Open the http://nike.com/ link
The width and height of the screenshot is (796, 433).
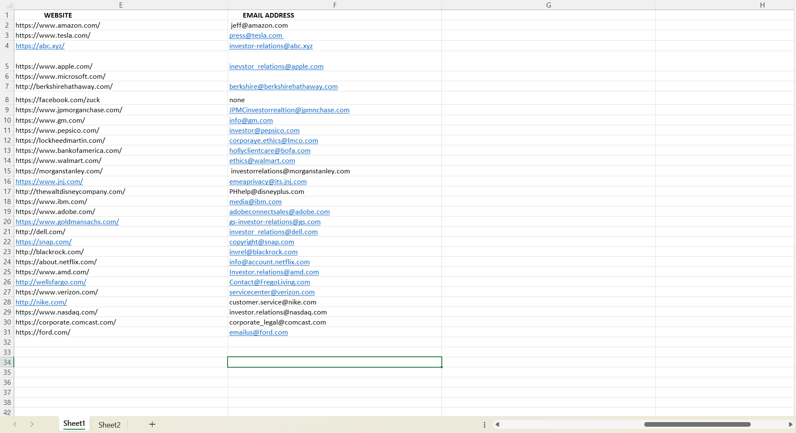[41, 302]
